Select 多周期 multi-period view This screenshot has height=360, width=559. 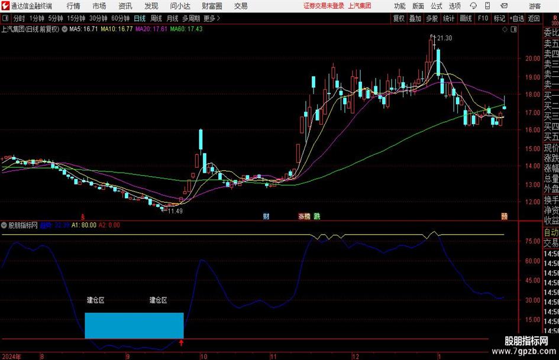(x=191, y=18)
